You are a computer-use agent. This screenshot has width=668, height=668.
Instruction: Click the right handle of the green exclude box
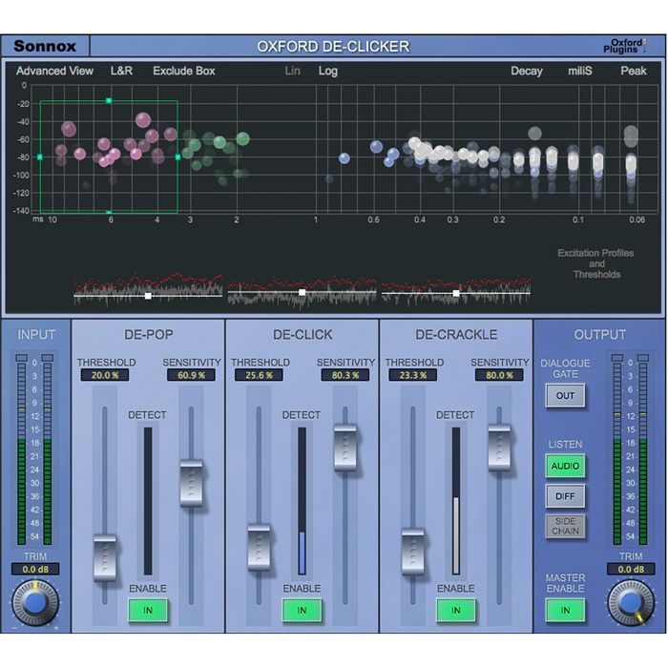coord(177,157)
